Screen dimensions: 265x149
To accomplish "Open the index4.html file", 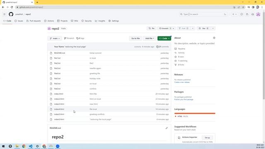I will pyautogui.click(x=59, y=109).
